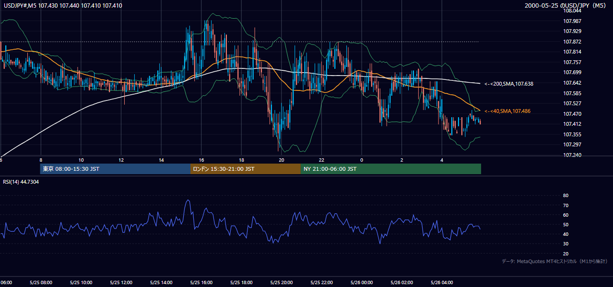Click price axis label 107.987
The height and width of the screenshot is (287, 613).
pos(572,21)
